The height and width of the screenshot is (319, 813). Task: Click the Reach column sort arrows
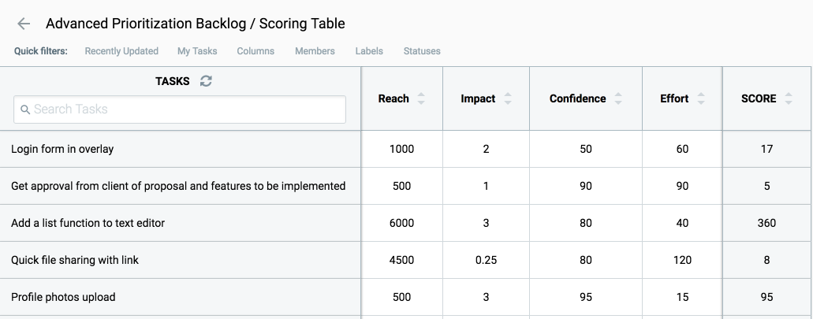pos(421,98)
